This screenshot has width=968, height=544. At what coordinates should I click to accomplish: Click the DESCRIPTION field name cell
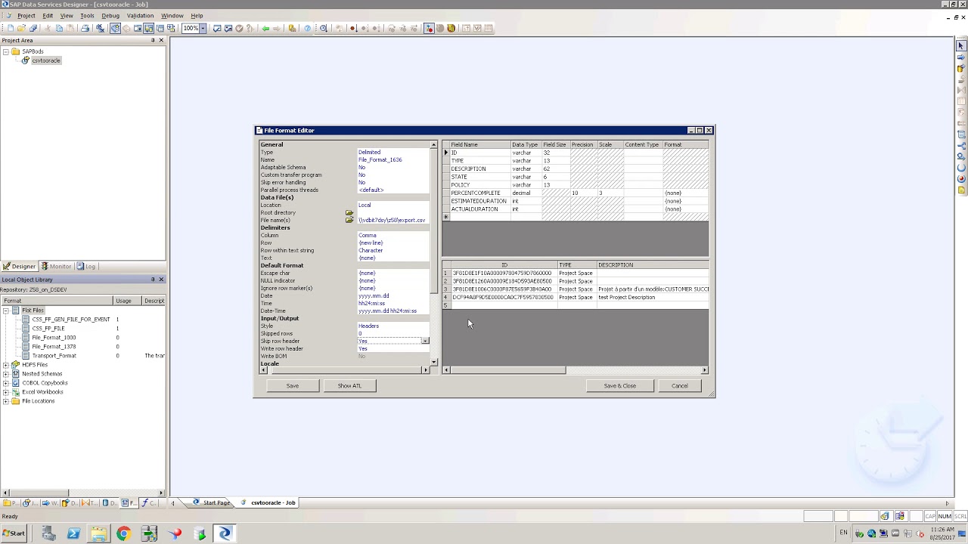coord(480,168)
